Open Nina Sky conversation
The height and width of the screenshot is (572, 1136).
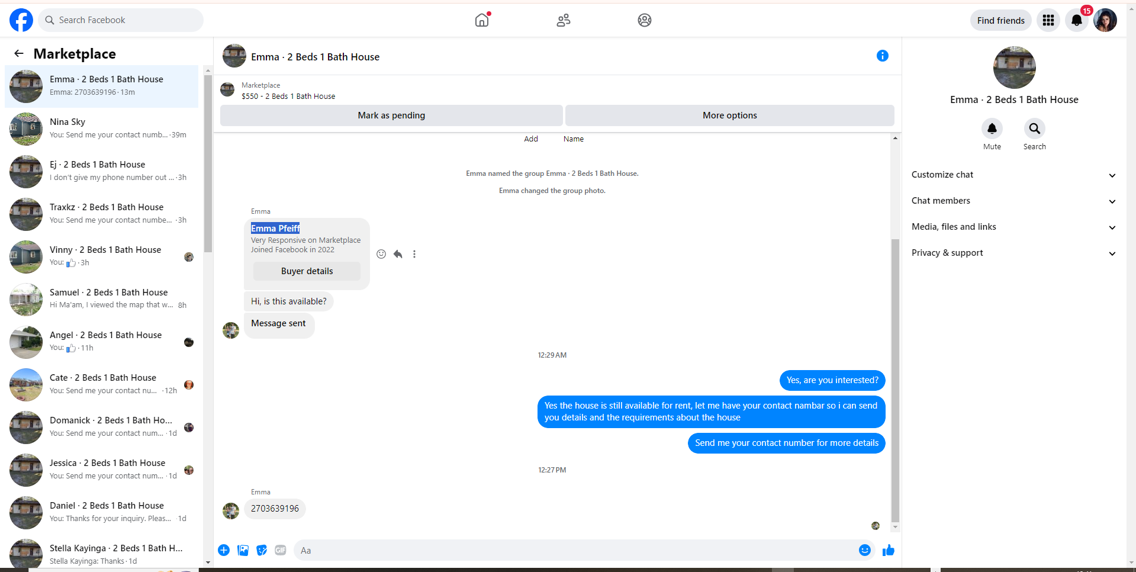pos(102,129)
